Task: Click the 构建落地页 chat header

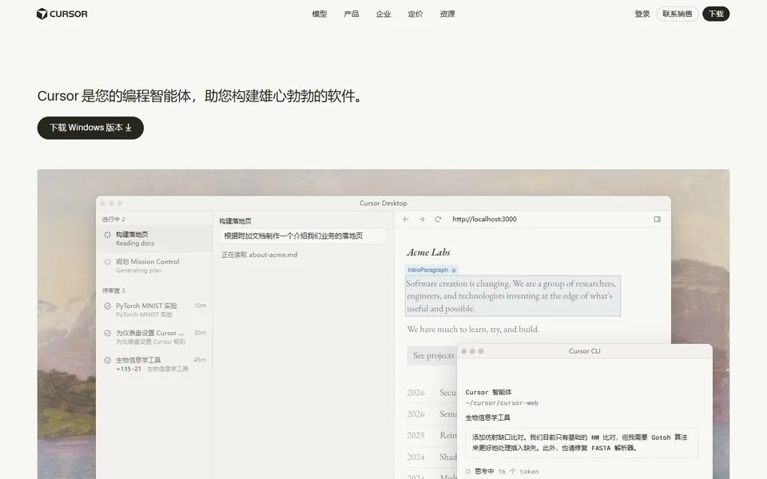Action: pyautogui.click(x=235, y=221)
